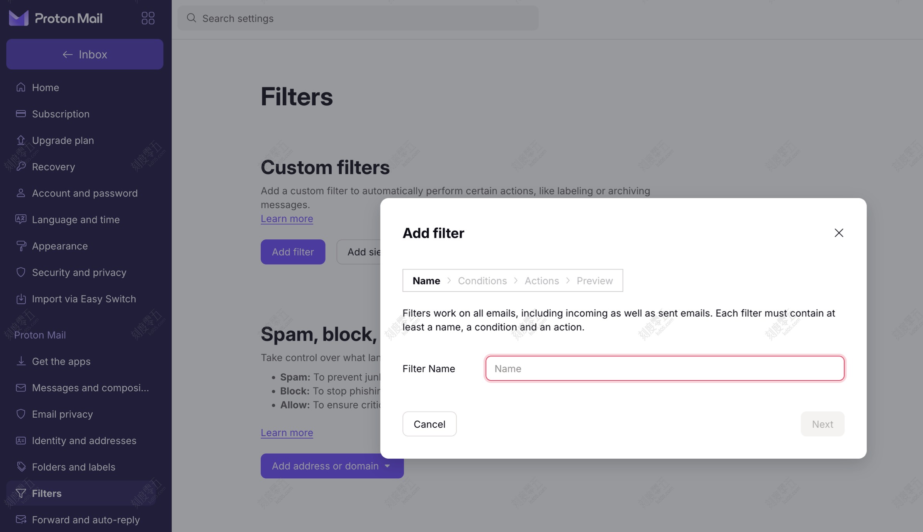This screenshot has height=532, width=923.
Task: Click inside the Filter Name input field
Action: click(663, 368)
